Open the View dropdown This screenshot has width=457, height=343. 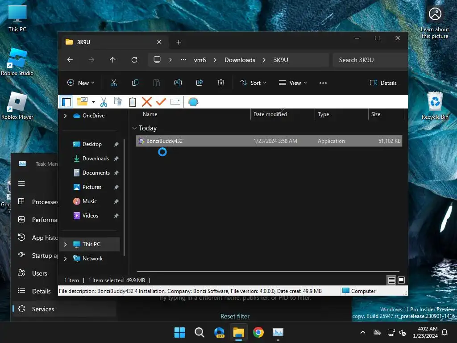[x=293, y=83]
